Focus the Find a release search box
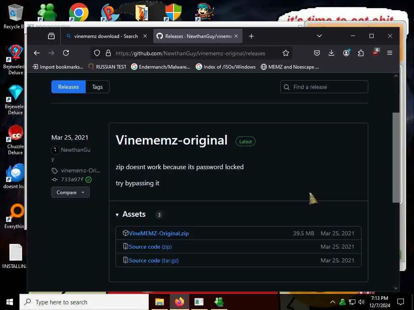Viewport: 414px width, 310px height. (324, 87)
